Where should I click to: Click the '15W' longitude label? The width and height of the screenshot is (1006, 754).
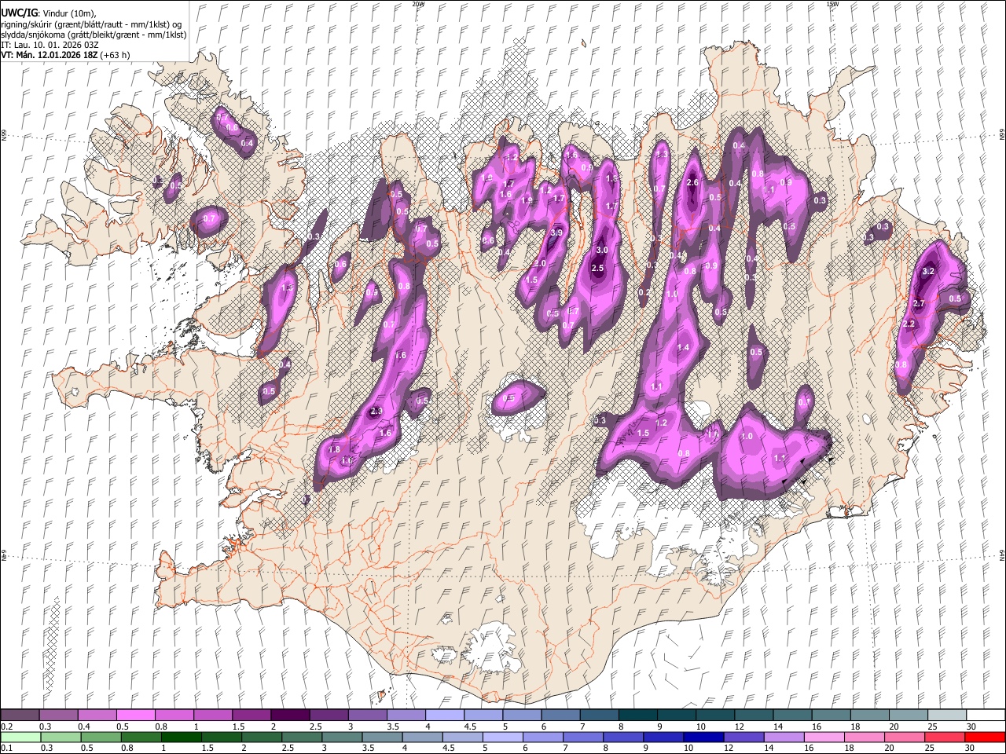coord(832,4)
